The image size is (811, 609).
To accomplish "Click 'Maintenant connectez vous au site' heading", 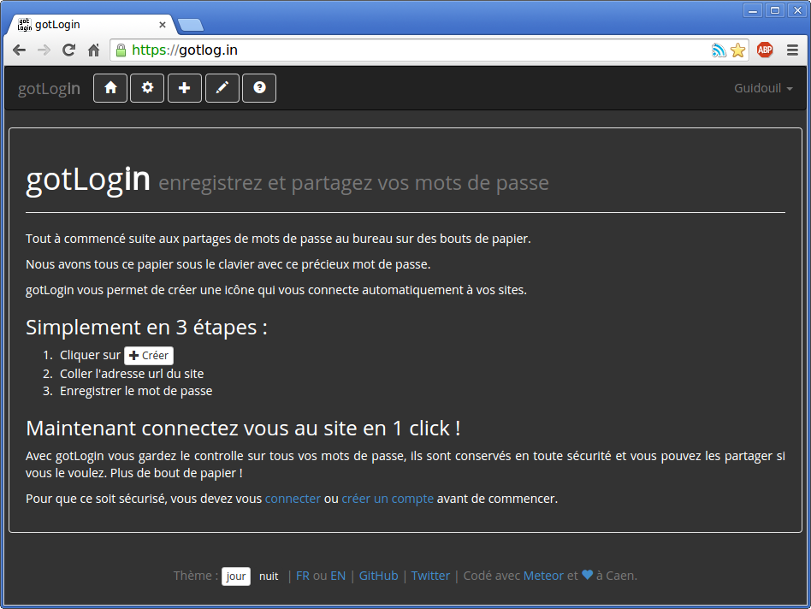I will tap(243, 428).
